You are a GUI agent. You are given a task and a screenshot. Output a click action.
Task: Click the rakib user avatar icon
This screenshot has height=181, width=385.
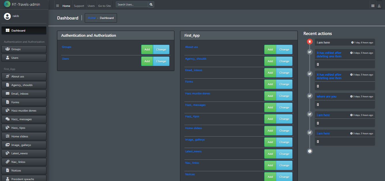point(7,16)
